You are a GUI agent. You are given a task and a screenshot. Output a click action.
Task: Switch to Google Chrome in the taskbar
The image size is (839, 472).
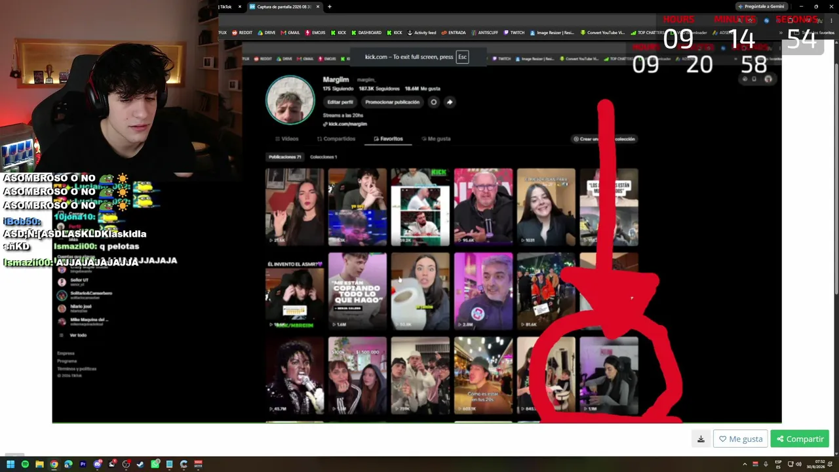54,464
